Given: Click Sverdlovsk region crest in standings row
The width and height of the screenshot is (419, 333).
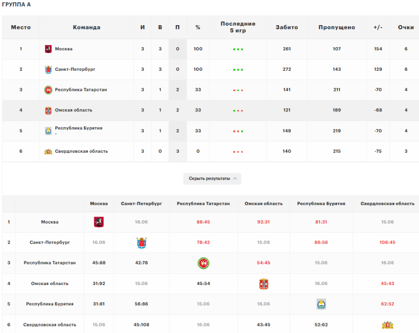Looking at the screenshot, I should coord(48,151).
